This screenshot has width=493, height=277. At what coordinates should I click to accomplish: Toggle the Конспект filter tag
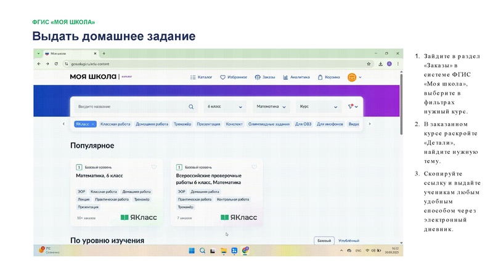point(234,124)
